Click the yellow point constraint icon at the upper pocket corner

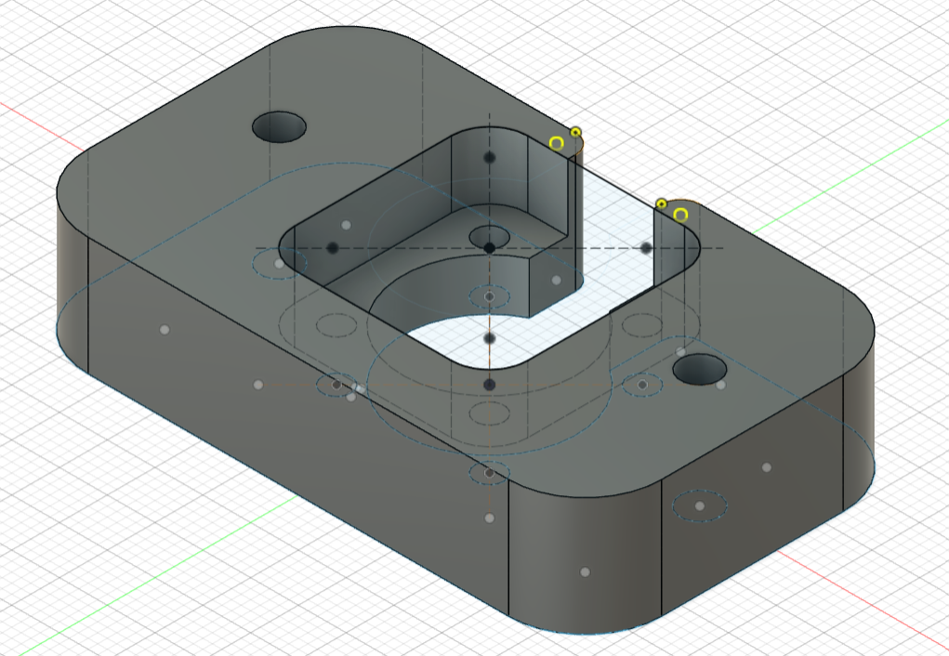(x=575, y=132)
